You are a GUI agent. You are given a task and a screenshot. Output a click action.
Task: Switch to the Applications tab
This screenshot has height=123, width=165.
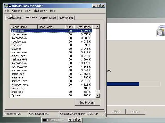(x=14, y=18)
